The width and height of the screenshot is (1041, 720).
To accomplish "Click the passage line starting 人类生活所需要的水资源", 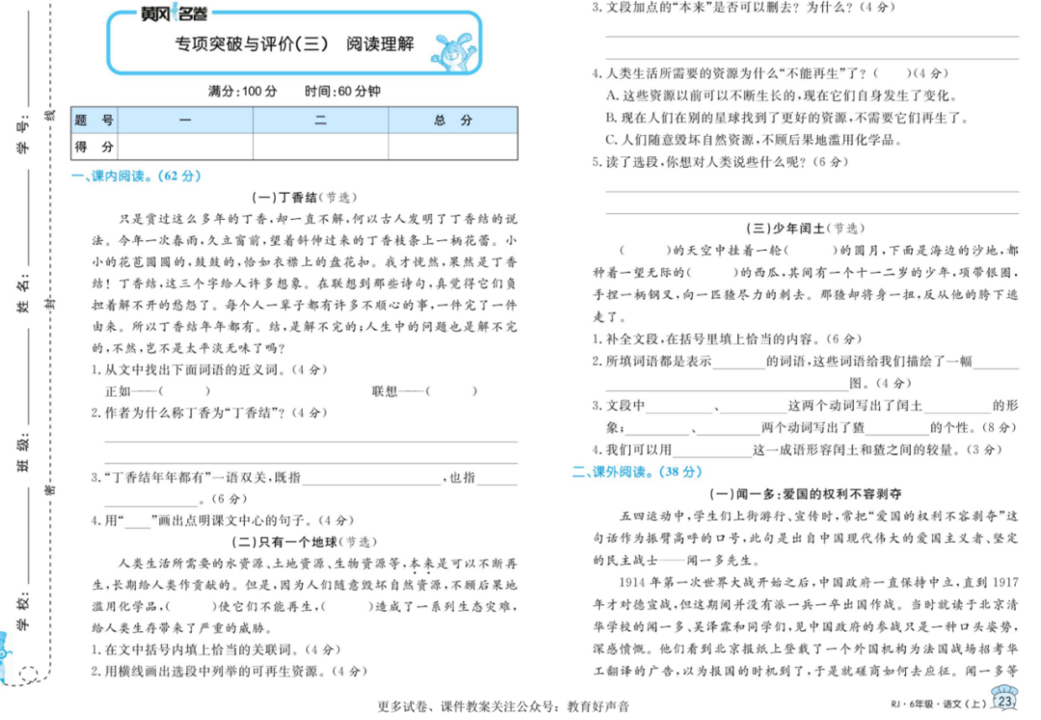I will 317,564.
